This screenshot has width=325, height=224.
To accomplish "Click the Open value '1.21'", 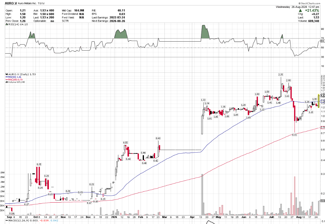I will click(x=23, y=11).
